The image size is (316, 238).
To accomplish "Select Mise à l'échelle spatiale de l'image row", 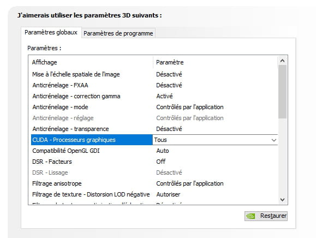I will 154,74.
